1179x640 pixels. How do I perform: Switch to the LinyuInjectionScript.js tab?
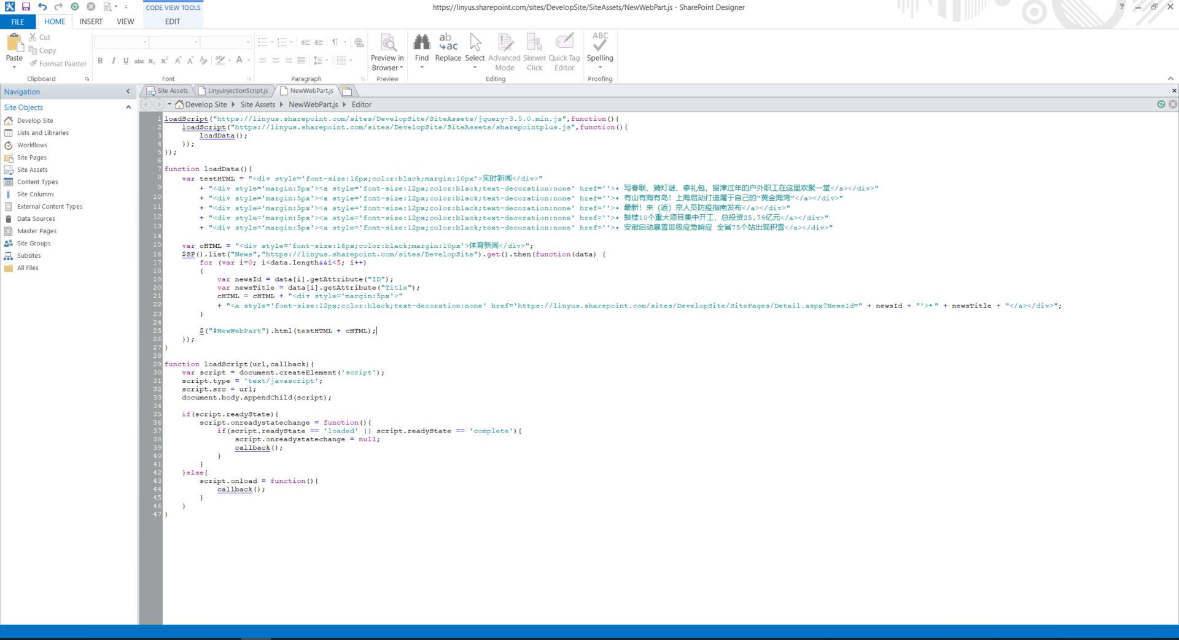point(233,91)
